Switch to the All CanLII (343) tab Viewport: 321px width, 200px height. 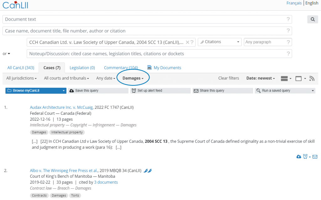(21, 68)
